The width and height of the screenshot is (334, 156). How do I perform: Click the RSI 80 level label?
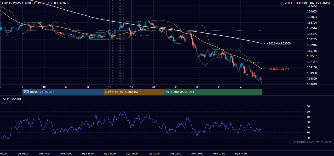tap(308, 106)
